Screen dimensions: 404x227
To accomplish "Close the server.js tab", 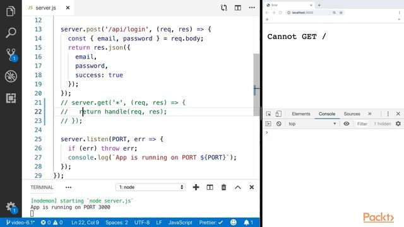I will (x=68, y=8).
